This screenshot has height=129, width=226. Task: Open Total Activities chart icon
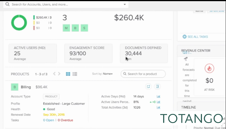click(159, 107)
